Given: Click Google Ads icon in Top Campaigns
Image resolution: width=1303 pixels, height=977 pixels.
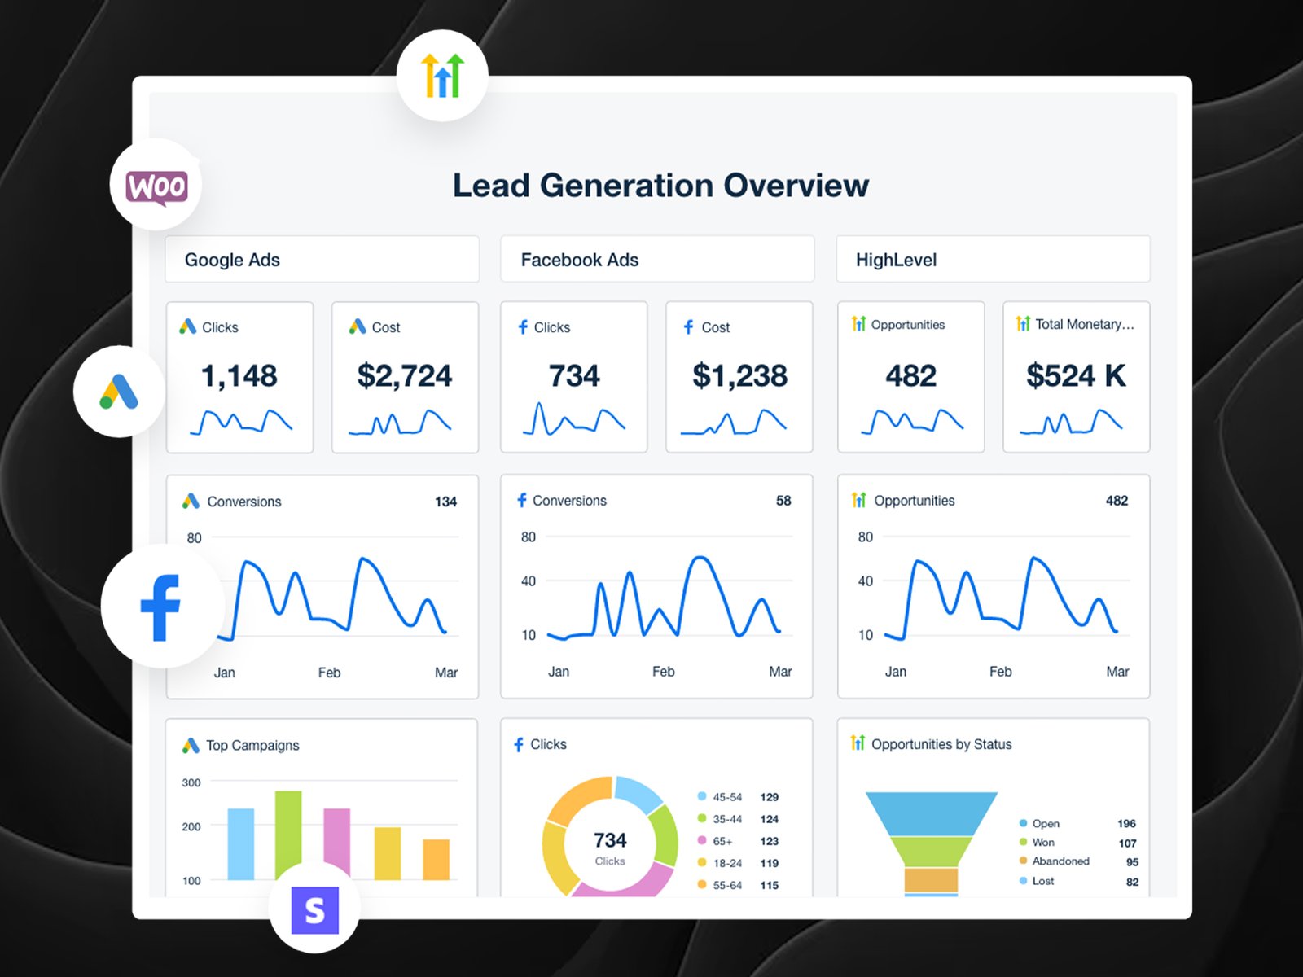Looking at the screenshot, I should click(191, 745).
